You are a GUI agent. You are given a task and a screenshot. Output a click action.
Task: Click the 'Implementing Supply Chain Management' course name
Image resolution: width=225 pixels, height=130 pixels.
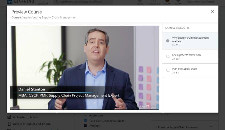(50, 17)
